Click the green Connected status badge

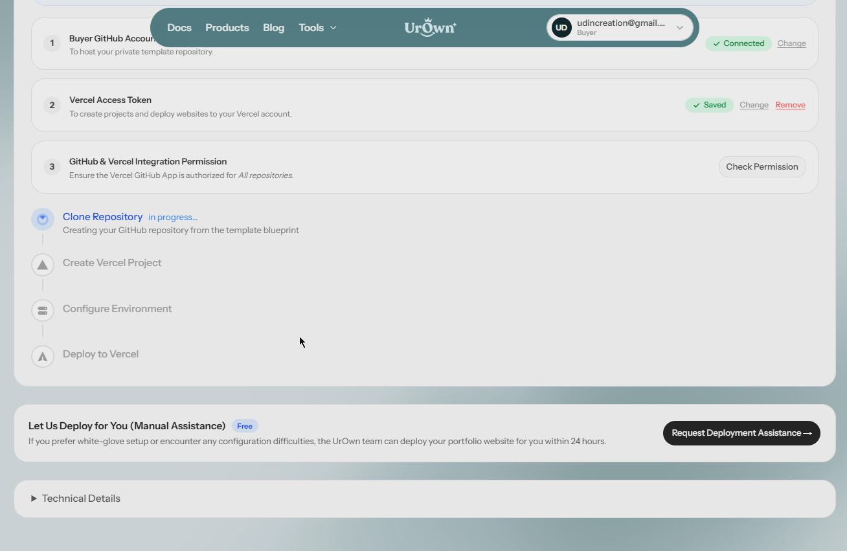738,43
